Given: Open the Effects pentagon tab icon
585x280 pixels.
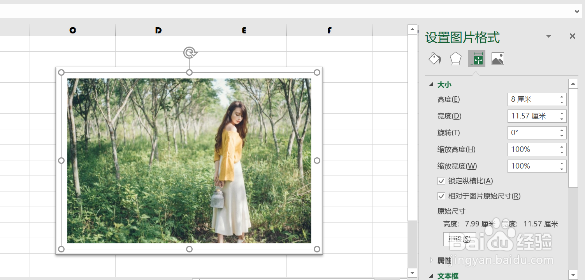Looking at the screenshot, I should click(456, 59).
